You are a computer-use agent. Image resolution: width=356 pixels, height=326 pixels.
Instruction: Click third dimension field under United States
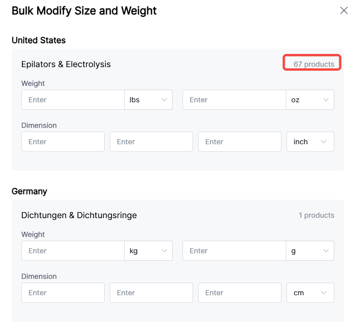click(x=240, y=142)
